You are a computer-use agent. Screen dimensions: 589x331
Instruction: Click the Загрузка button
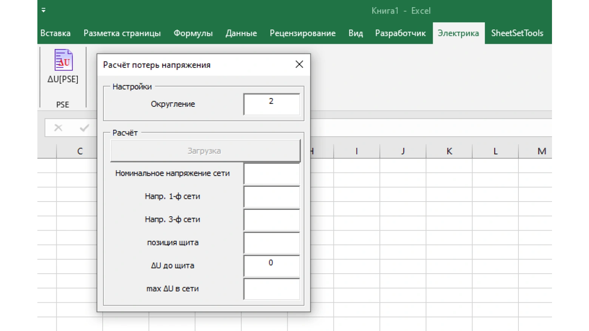(205, 151)
